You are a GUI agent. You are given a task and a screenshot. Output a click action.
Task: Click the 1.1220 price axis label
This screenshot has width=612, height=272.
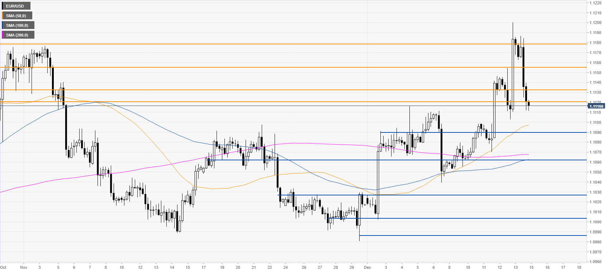596,3
